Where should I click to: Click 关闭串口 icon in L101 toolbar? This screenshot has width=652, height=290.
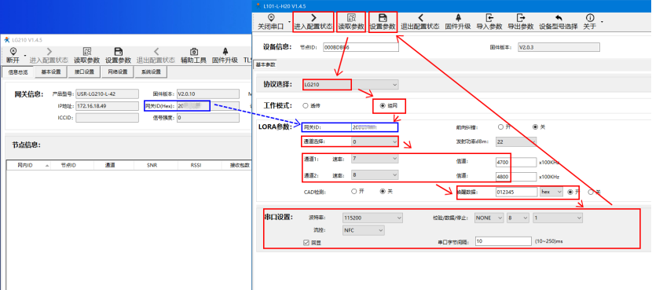pyautogui.click(x=271, y=18)
